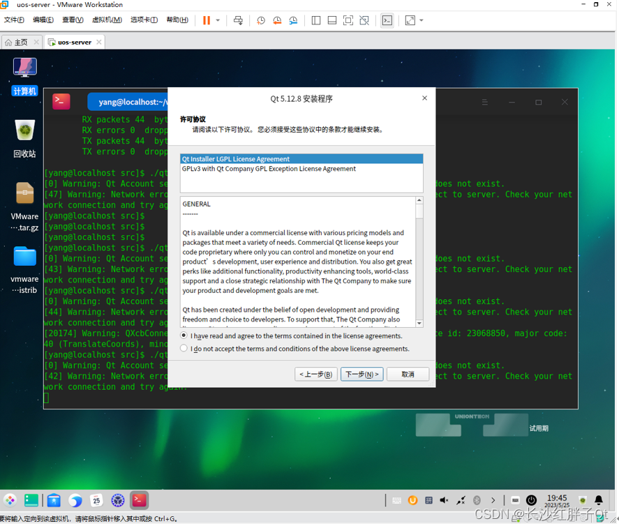Open the 文件(F) menu
Screen dimensions: 619x528
tap(14, 20)
